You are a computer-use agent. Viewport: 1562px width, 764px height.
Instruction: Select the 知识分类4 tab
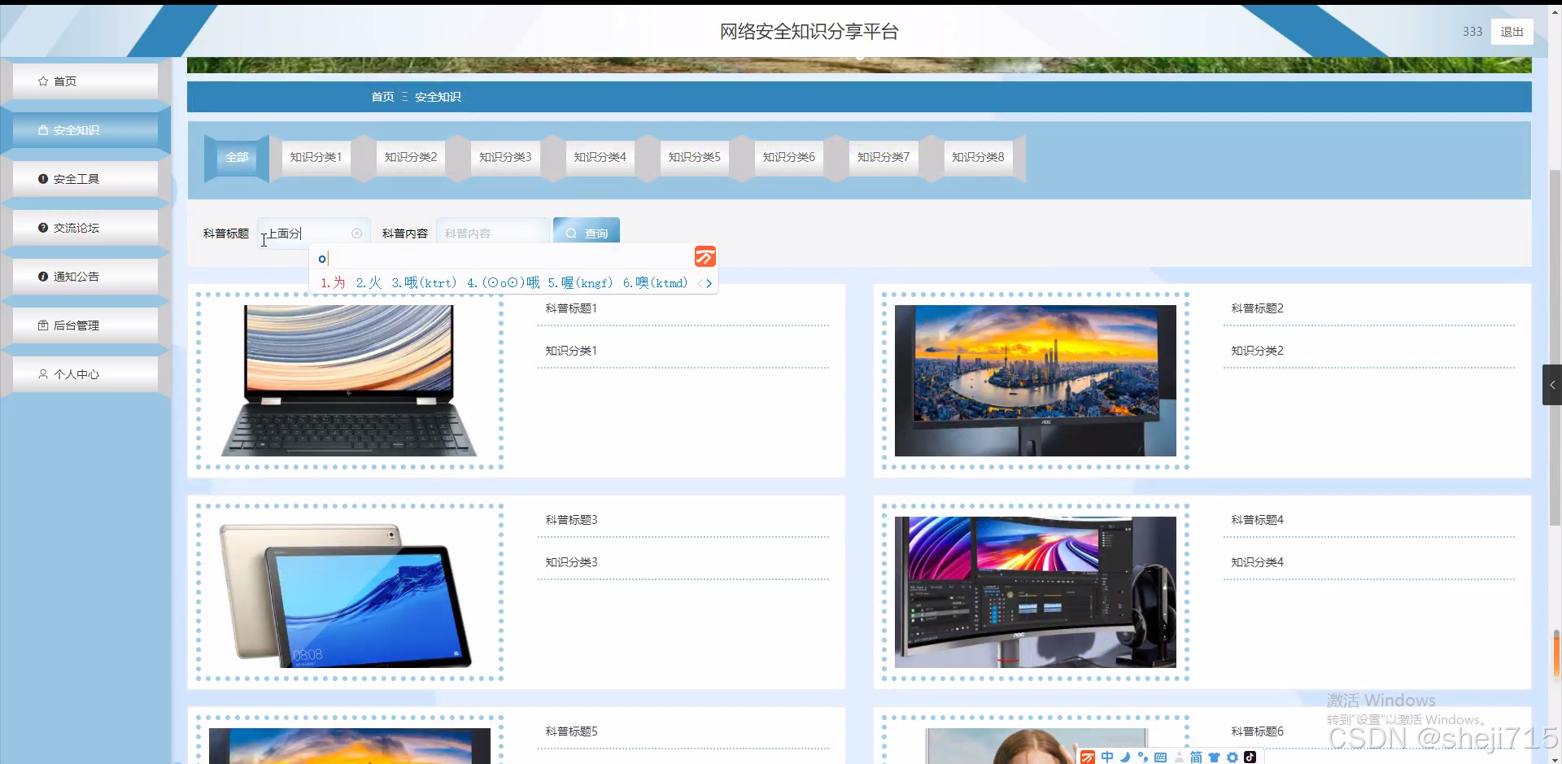[600, 157]
